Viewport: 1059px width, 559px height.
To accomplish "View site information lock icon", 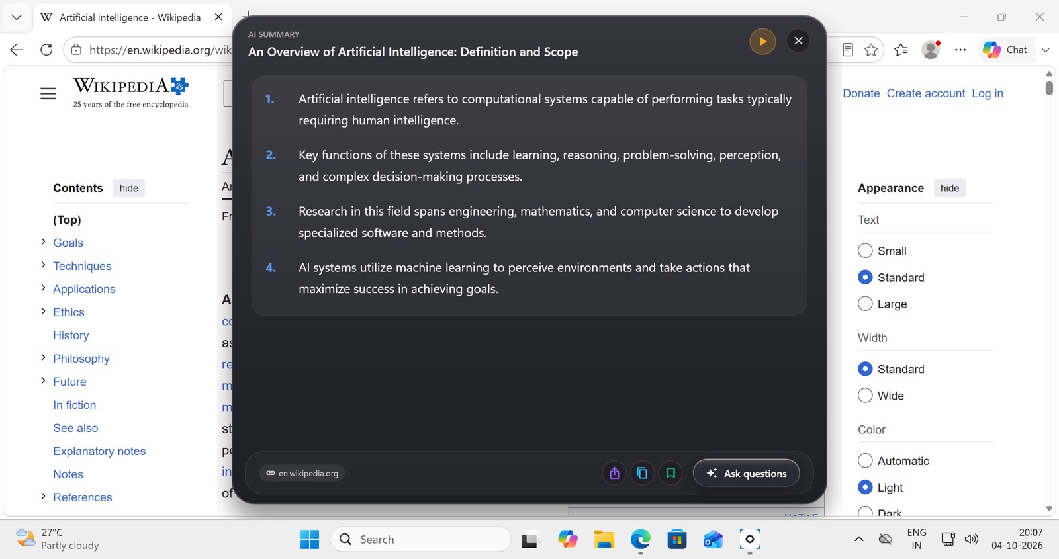I will click(x=77, y=50).
